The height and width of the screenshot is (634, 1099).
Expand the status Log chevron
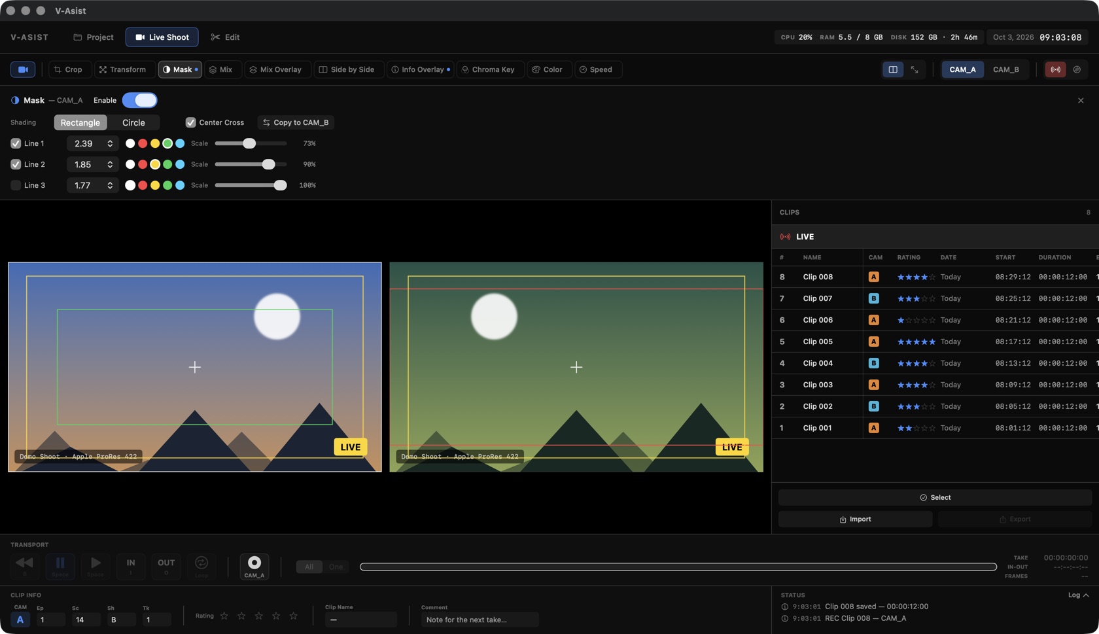[x=1086, y=595]
